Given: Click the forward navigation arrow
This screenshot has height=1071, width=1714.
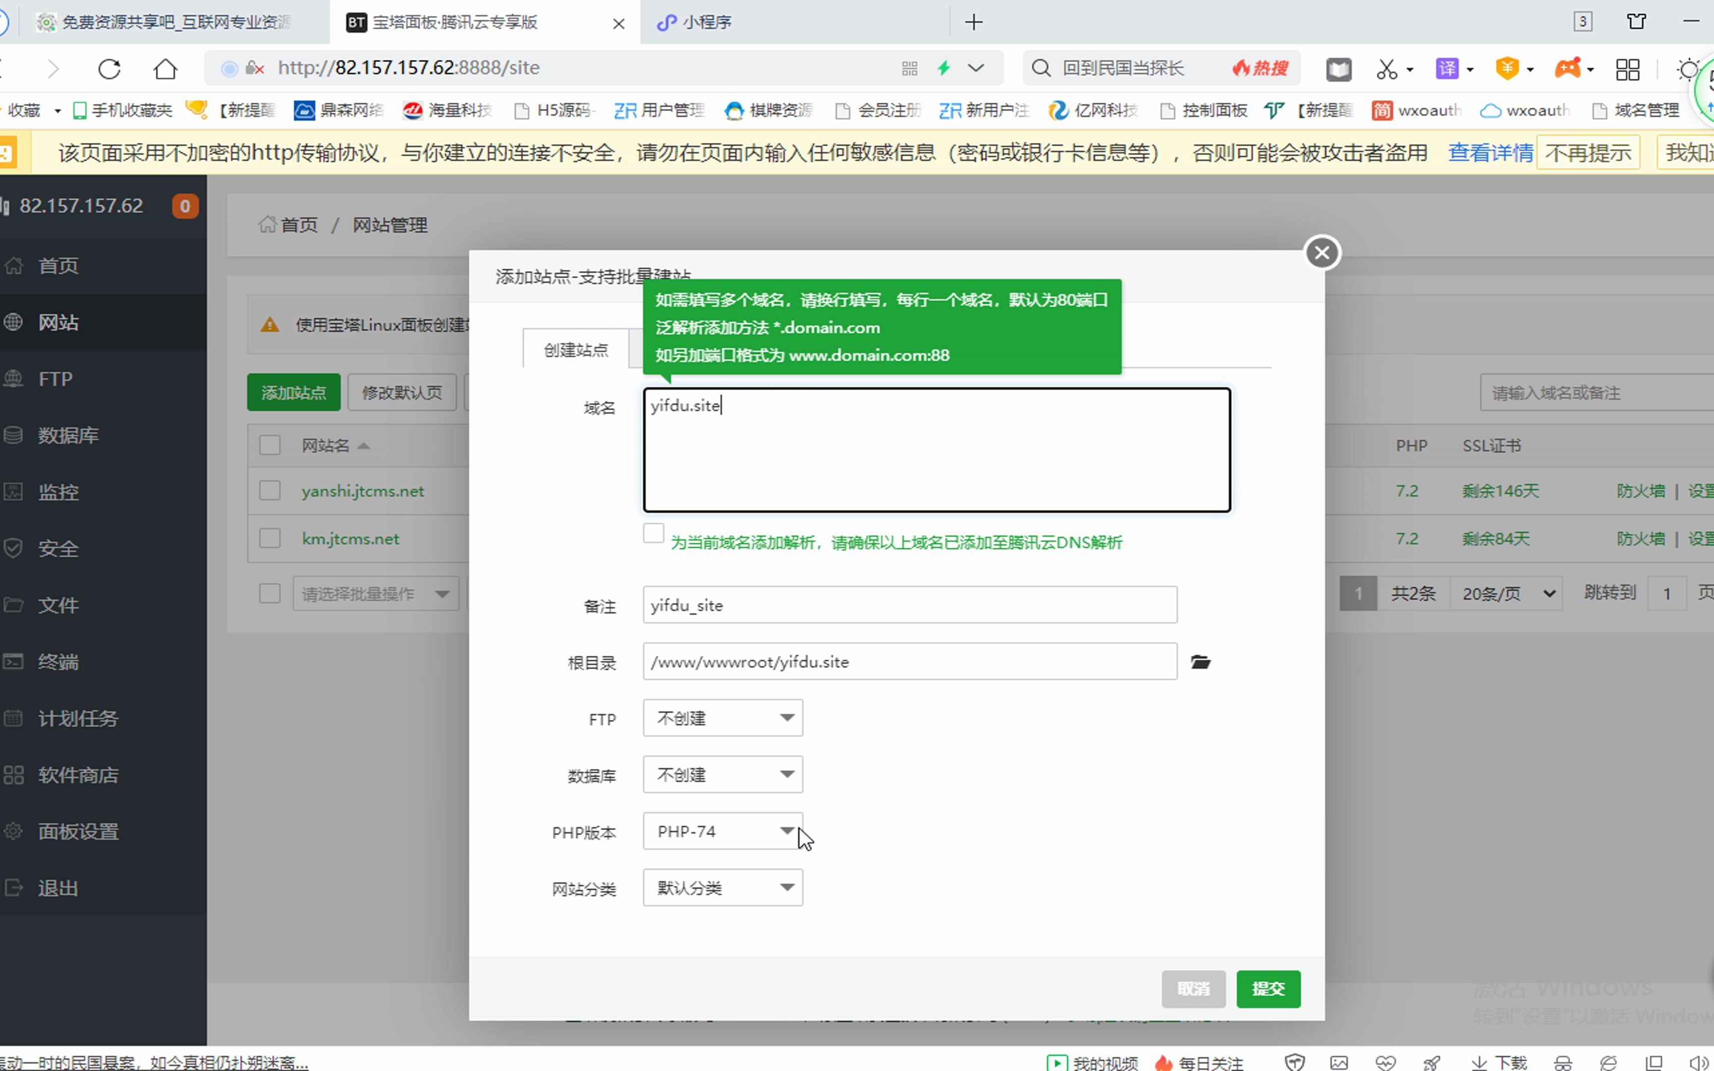Looking at the screenshot, I should click(53, 69).
